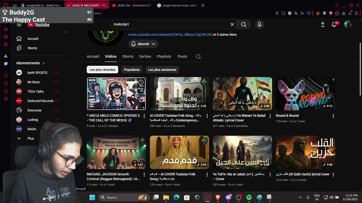Go to the YouTube home logo
Screen dimensions: 362x203
coord(38,25)
